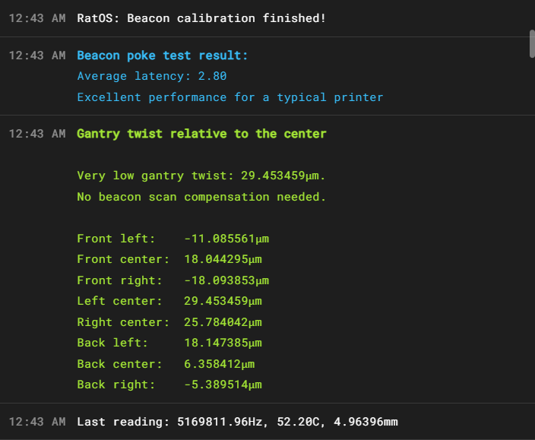The image size is (535, 440).
Task: Select the 'Left center:' label
Action: 119,301
